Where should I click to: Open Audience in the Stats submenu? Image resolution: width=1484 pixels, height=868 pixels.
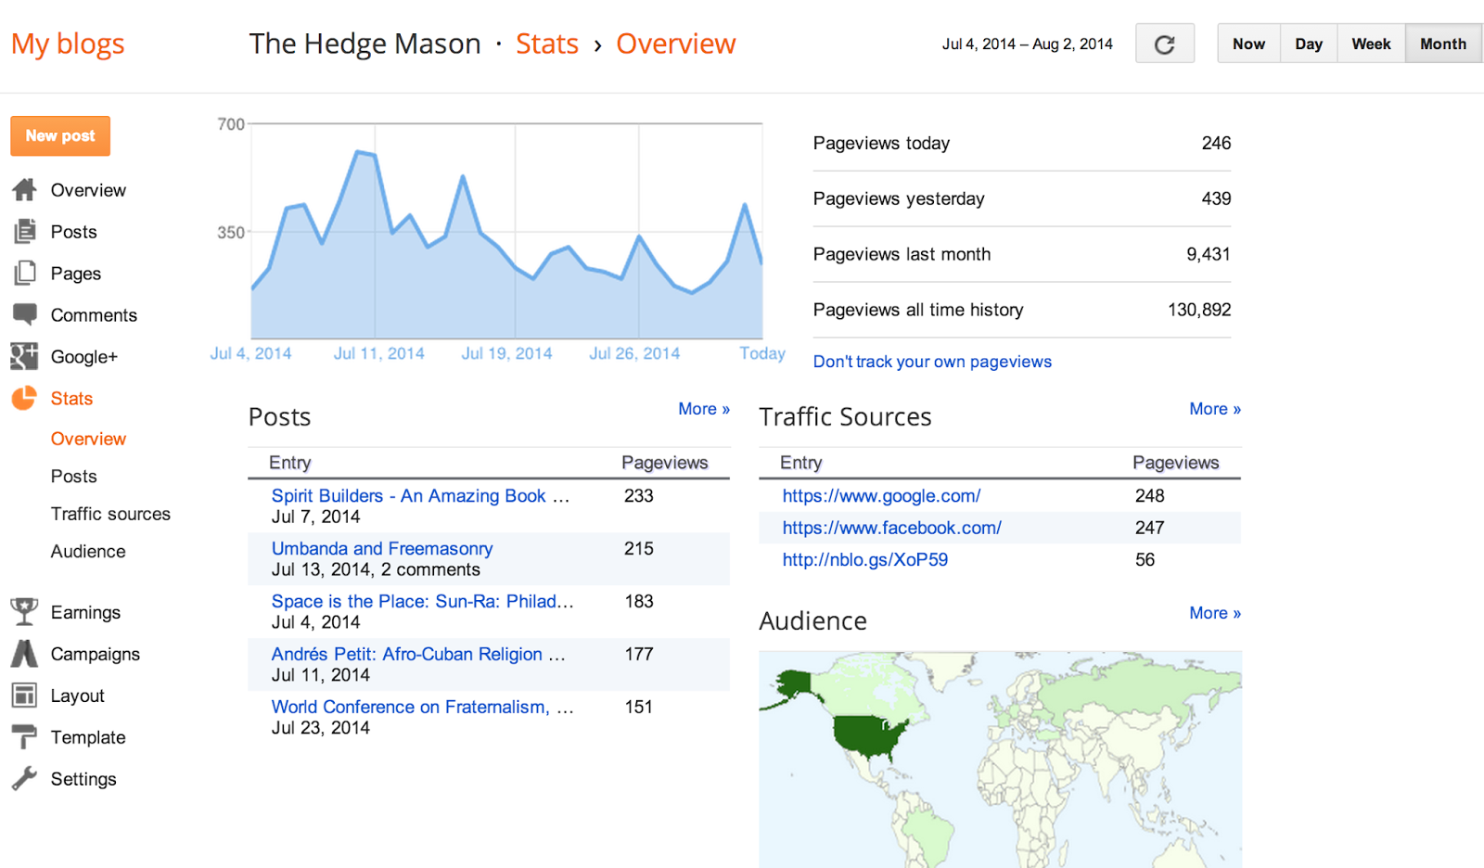point(88,551)
